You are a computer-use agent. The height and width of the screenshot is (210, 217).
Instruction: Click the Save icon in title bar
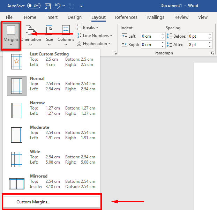[x=48, y=6]
